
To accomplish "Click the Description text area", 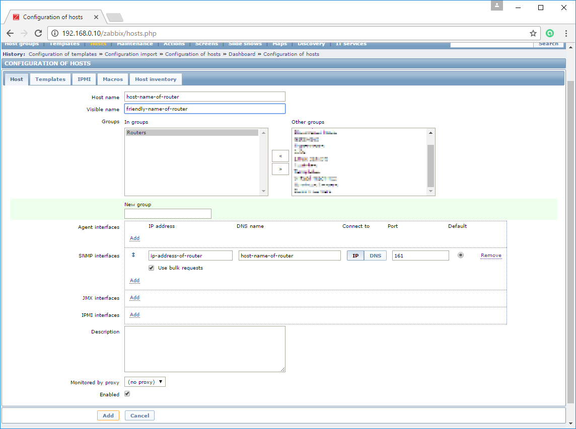I will [x=204, y=349].
